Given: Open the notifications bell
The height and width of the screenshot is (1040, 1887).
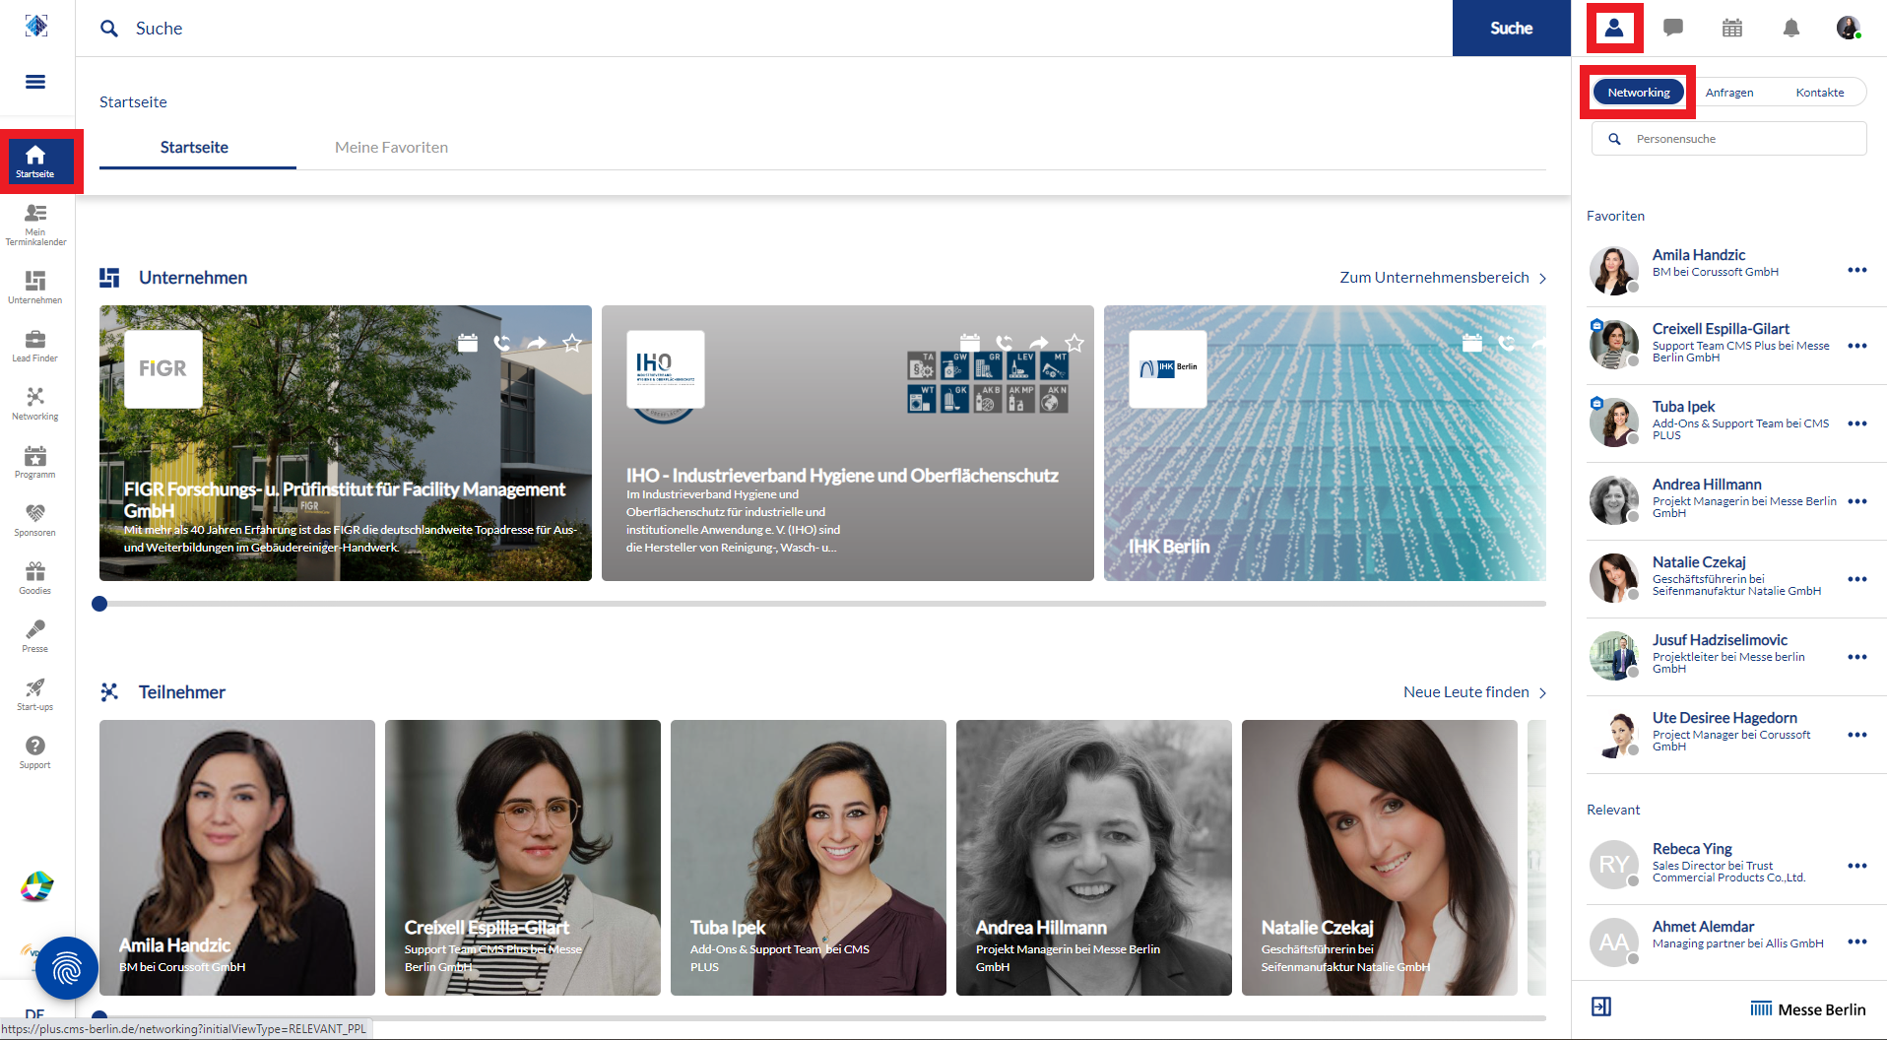Looking at the screenshot, I should [1791, 28].
